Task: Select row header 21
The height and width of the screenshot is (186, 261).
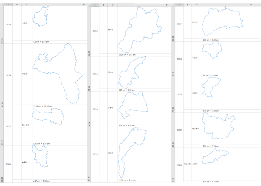Action: [x=2, y=144]
